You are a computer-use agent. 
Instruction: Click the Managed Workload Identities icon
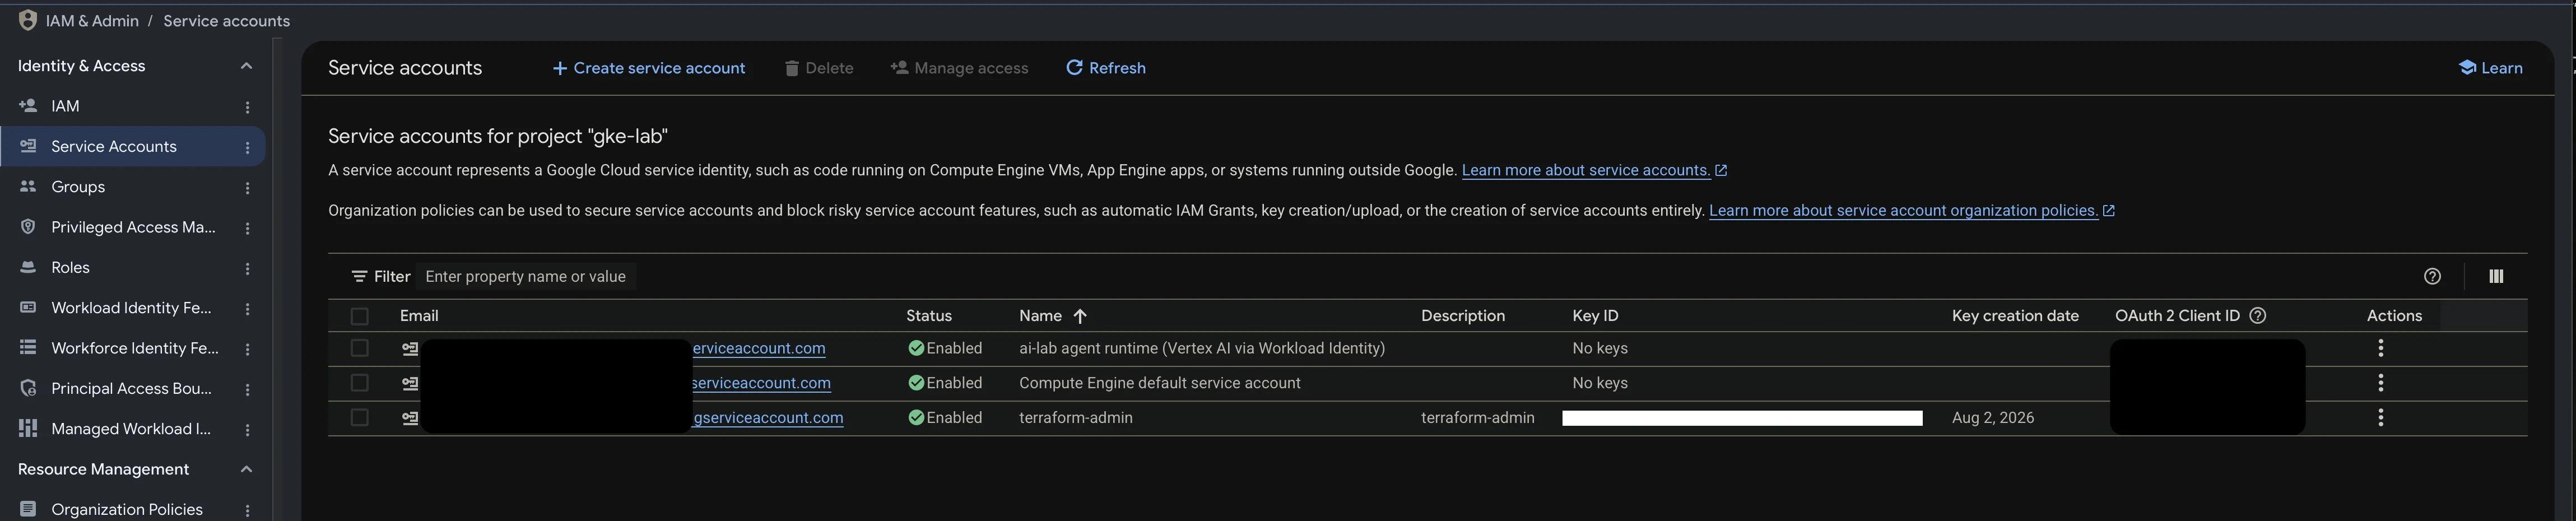pos(28,428)
